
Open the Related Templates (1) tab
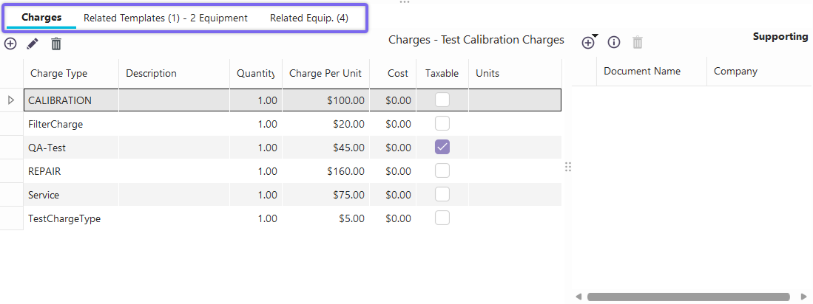[x=166, y=18]
